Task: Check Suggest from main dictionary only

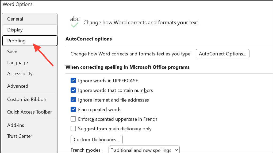Action: (73, 129)
